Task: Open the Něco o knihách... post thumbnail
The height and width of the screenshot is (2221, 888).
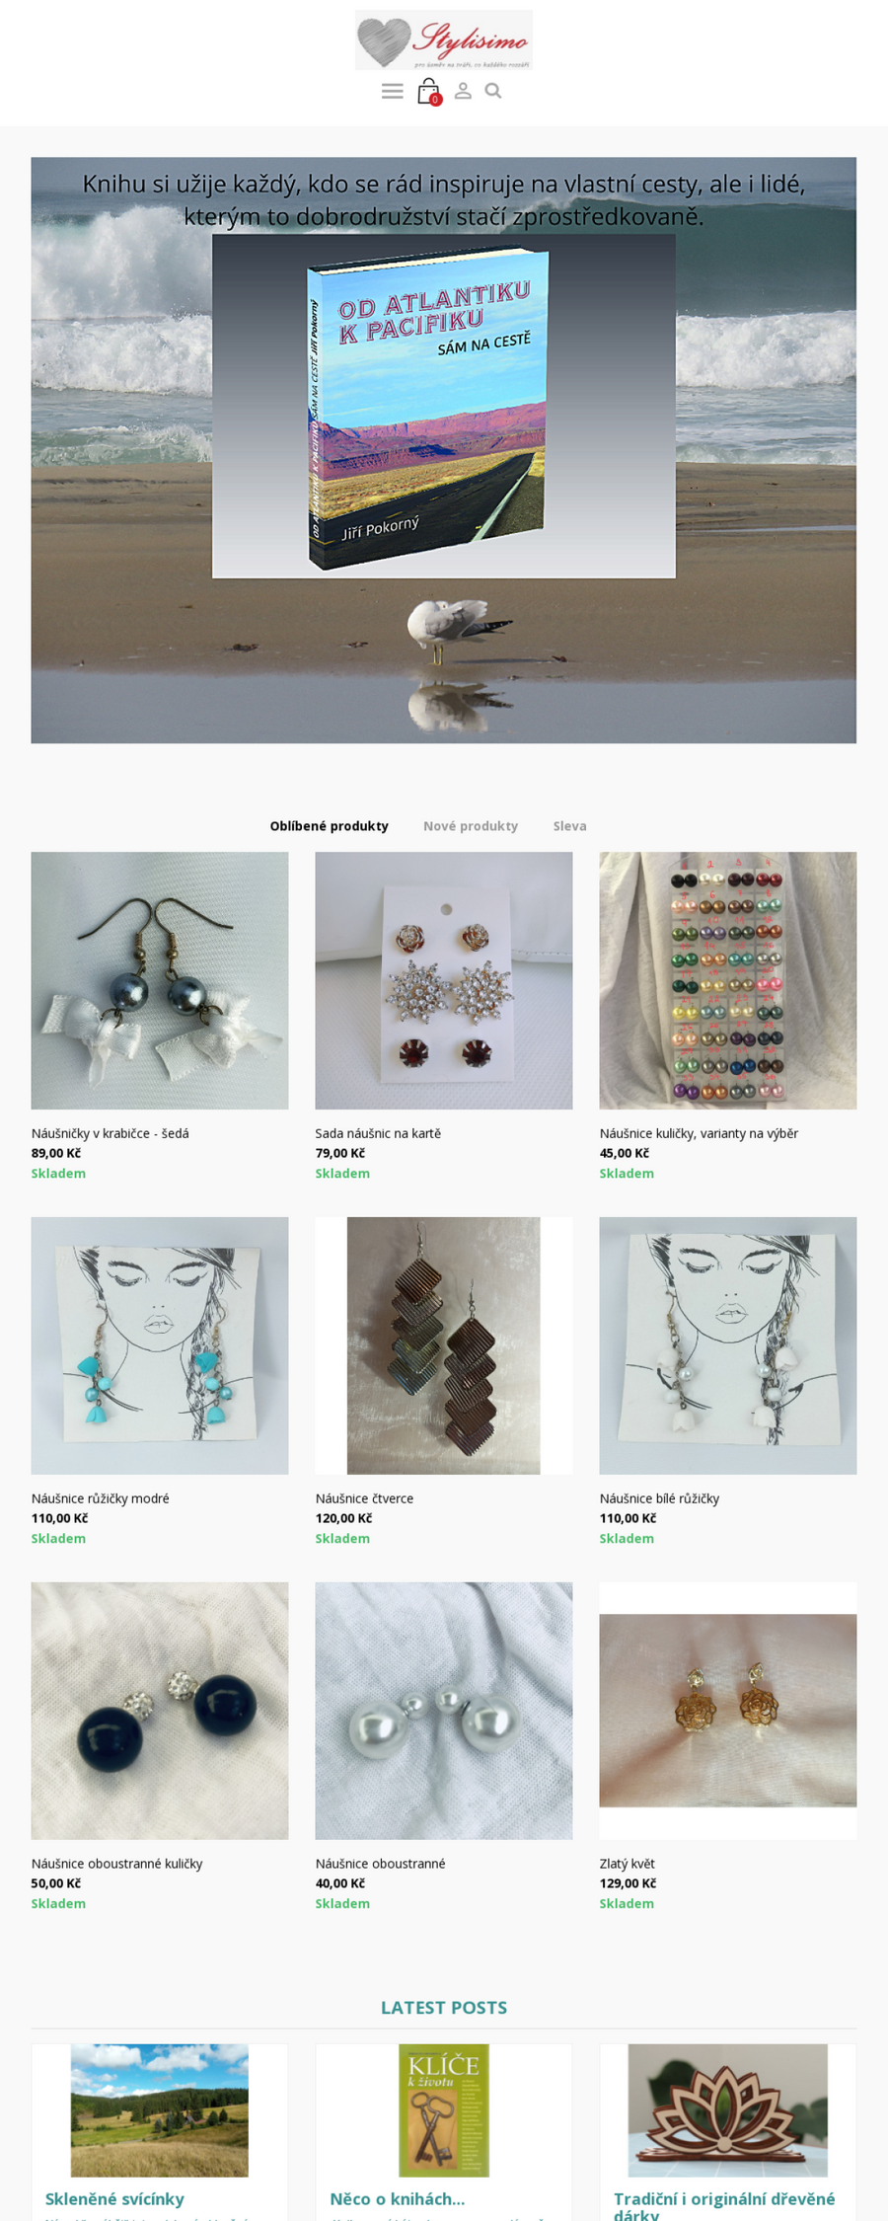Action: point(444,2110)
